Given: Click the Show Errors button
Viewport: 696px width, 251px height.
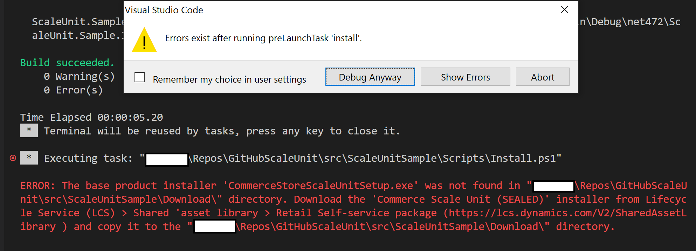Looking at the screenshot, I should click(x=465, y=77).
